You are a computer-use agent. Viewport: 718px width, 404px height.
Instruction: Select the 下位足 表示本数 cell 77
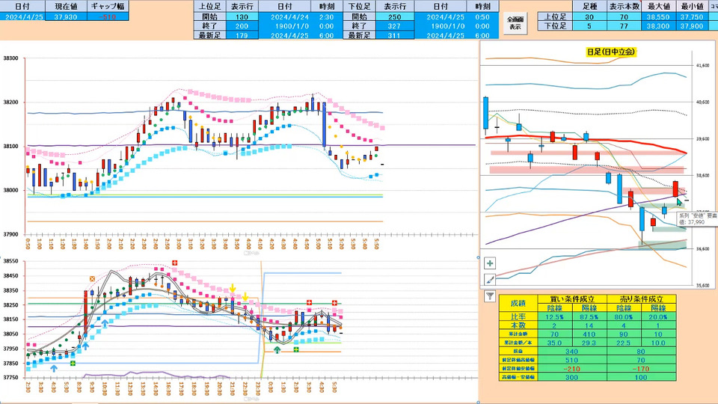coord(624,26)
